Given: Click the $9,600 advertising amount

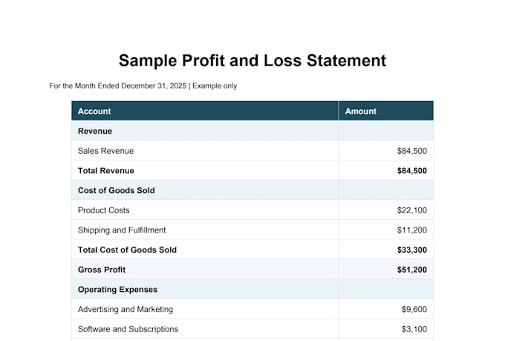Looking at the screenshot, I should pos(414,309).
